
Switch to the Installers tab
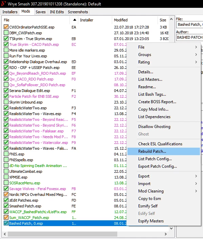pyautogui.click(x=10, y=12)
